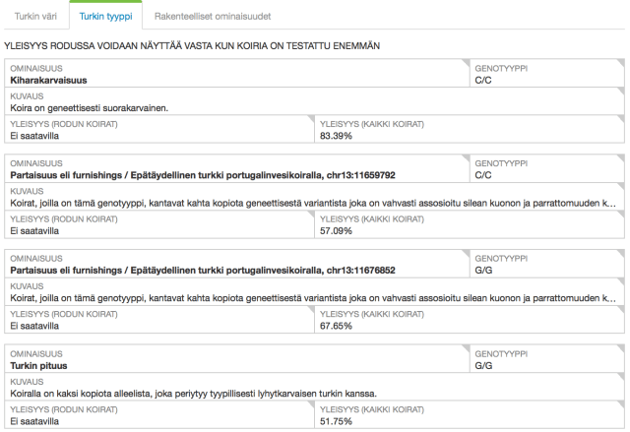Click the Kiharakarvaisuus trait name

(49, 79)
